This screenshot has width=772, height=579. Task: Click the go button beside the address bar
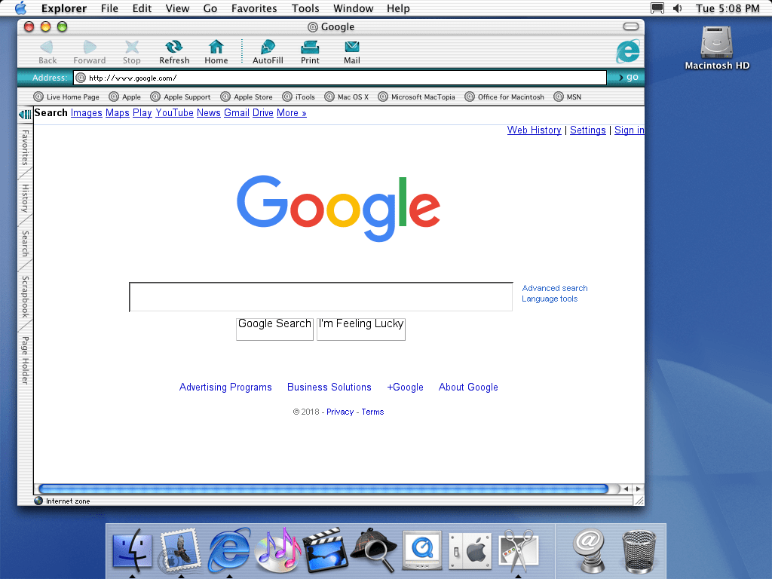(628, 78)
